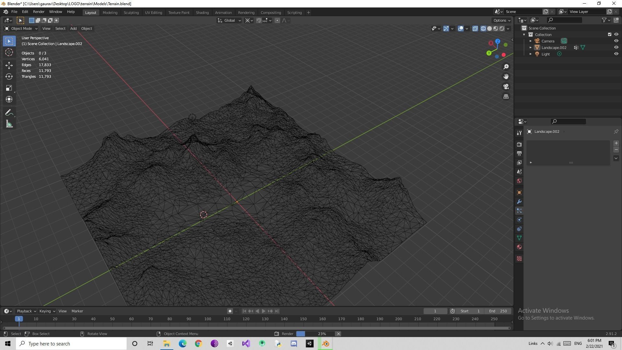The image size is (622, 350).
Task: Toggle viewport overlays button
Action: 461,29
